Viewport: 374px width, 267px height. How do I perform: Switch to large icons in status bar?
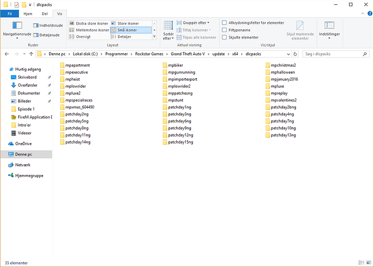point(369,263)
